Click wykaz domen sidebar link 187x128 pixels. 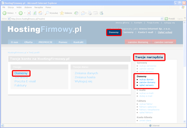point(146,79)
